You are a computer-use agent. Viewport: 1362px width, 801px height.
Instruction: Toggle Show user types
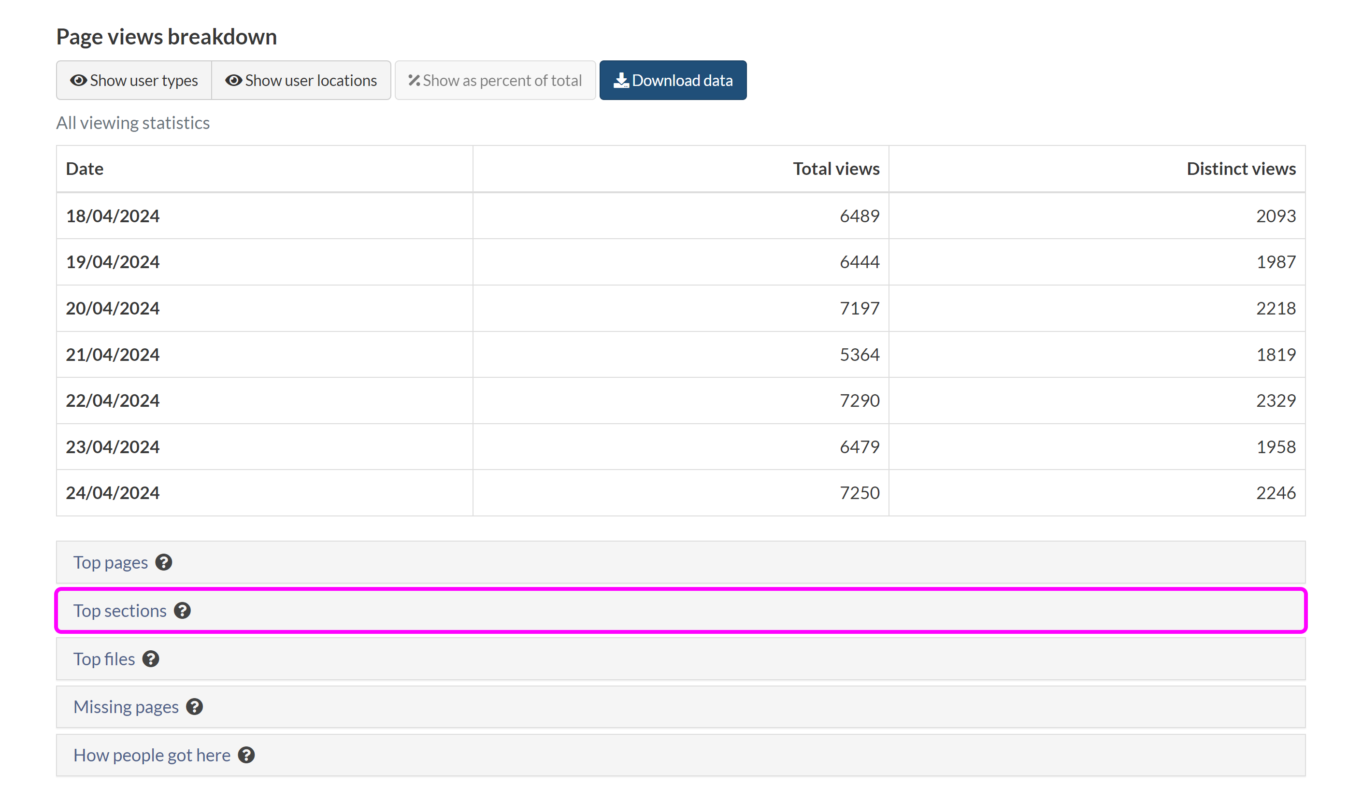134,81
